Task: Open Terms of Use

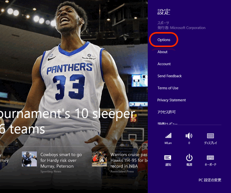Action: point(168,88)
